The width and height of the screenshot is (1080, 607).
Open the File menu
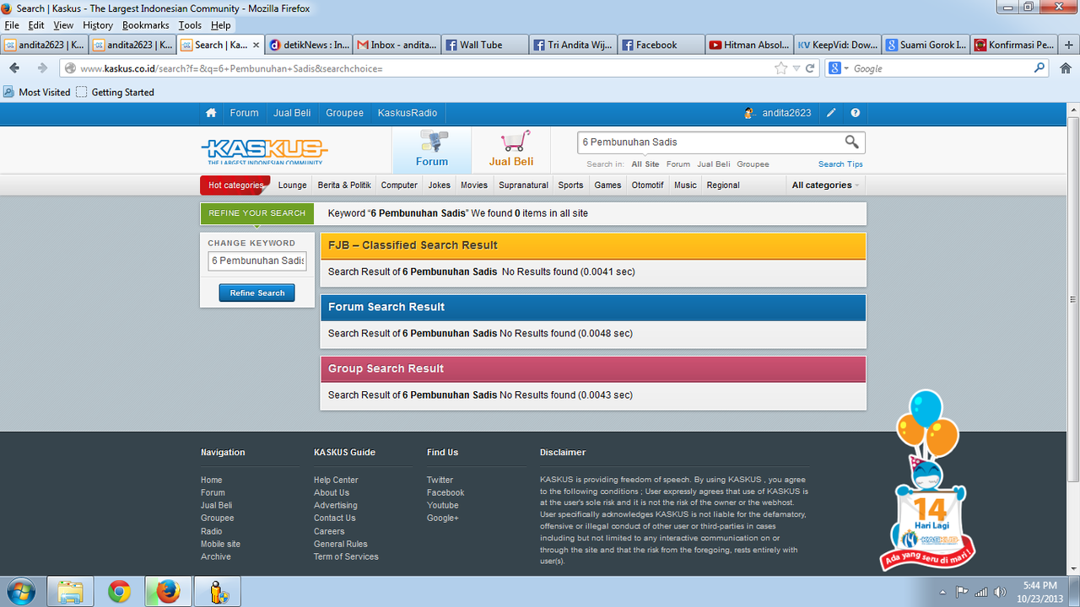coord(12,25)
